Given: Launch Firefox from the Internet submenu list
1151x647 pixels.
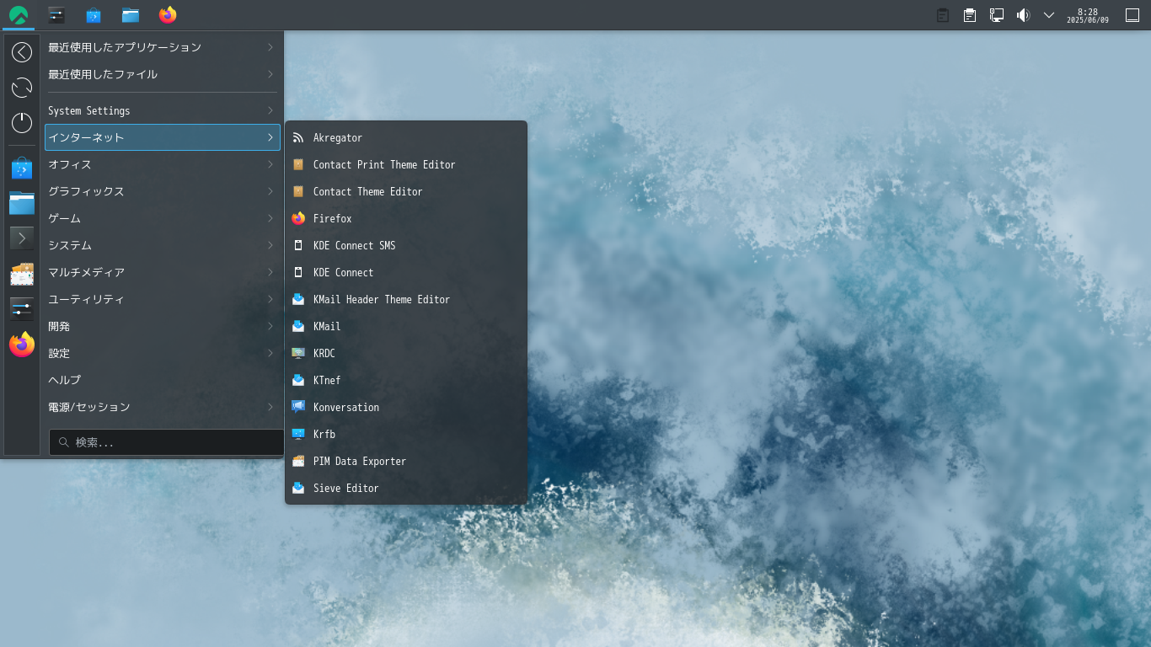Looking at the screenshot, I should click(406, 218).
